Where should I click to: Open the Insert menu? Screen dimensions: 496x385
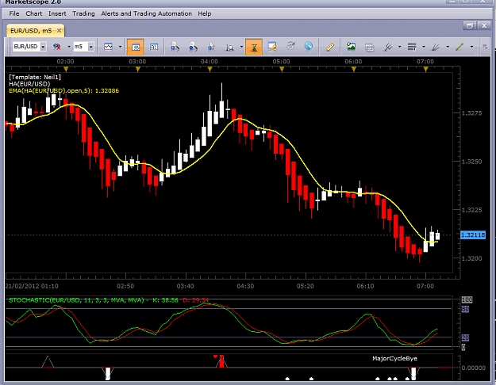tap(57, 13)
